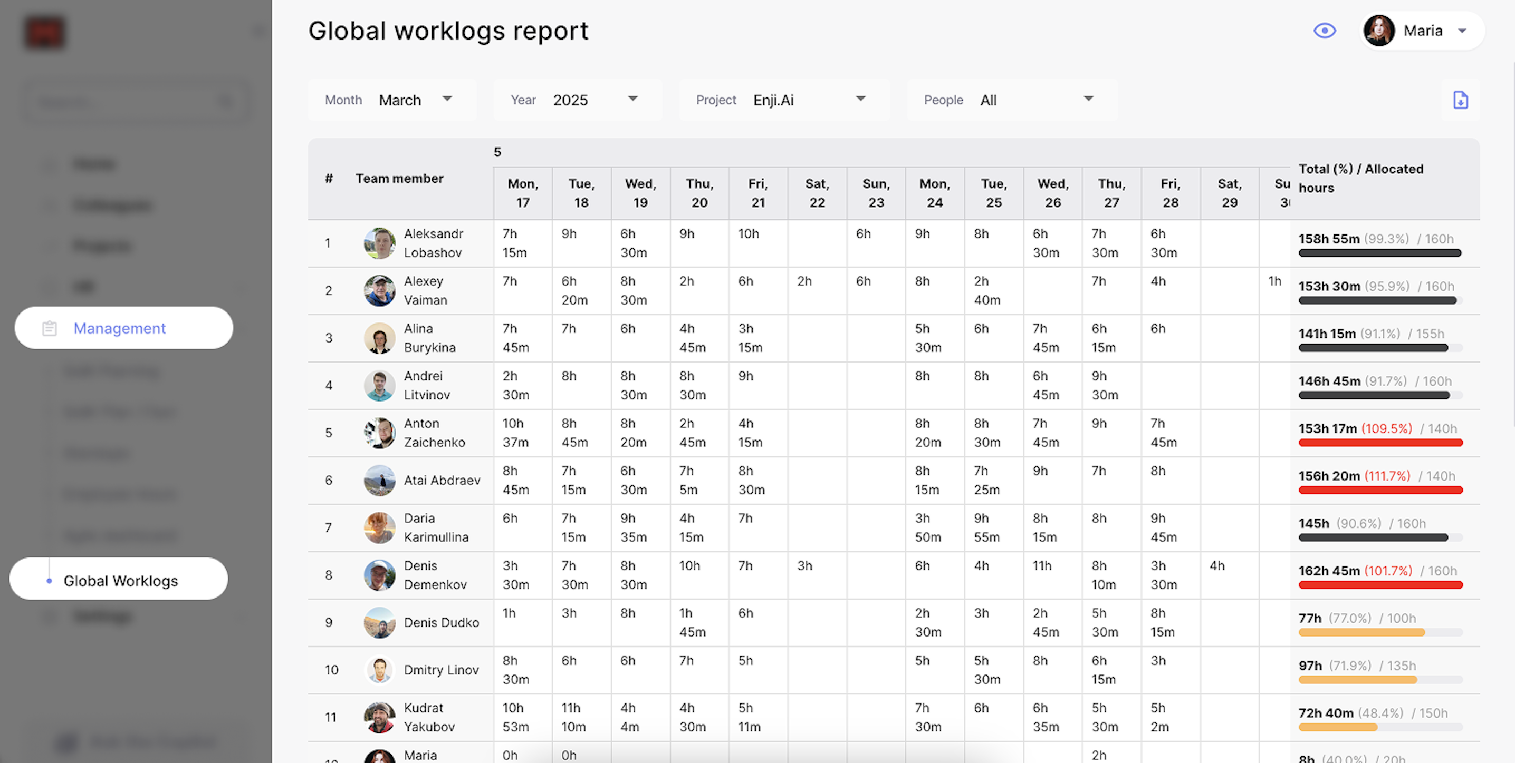Open the Project Enji.Ai dropdown

click(x=784, y=100)
